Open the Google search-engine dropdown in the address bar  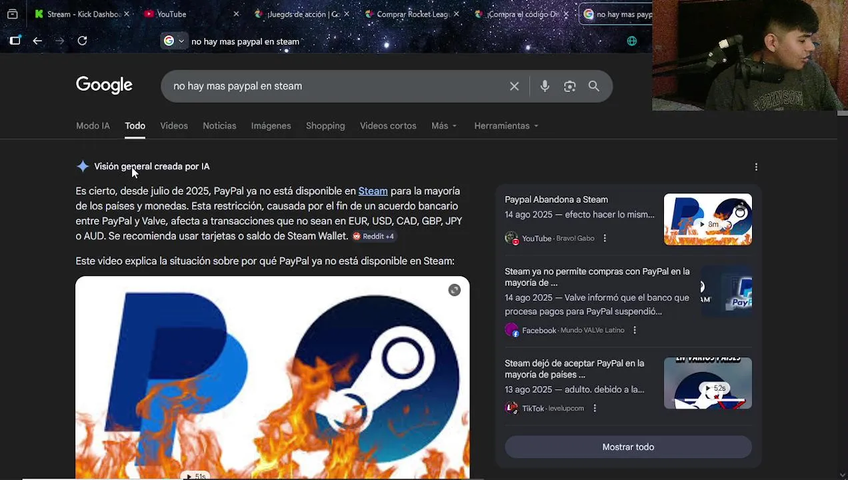tap(174, 41)
